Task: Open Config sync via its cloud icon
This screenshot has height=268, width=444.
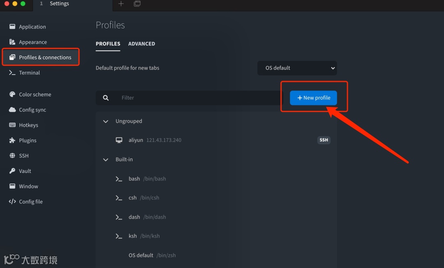Action: point(12,110)
